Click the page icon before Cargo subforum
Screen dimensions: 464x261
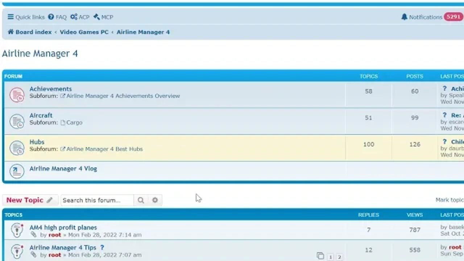pyautogui.click(x=63, y=123)
